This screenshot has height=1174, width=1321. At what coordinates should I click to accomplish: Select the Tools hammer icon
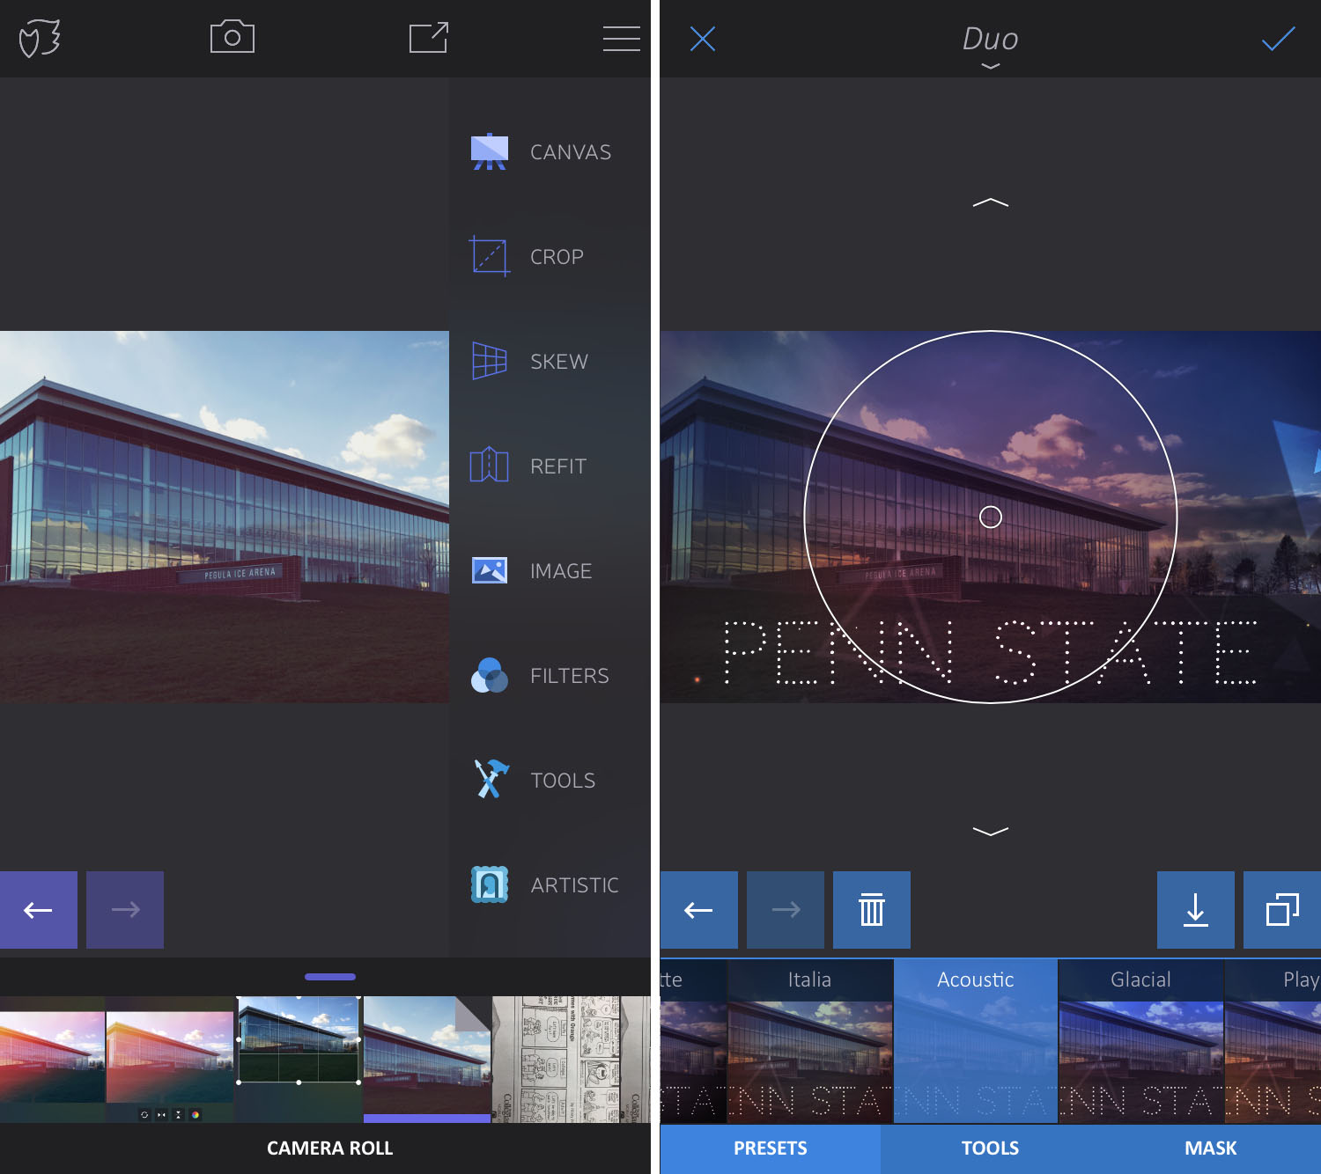point(490,780)
